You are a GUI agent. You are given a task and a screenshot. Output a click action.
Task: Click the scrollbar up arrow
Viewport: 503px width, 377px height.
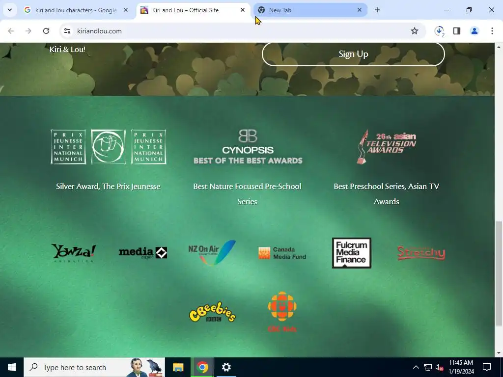coord(499,47)
